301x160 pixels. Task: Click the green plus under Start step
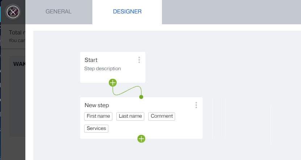click(x=113, y=83)
